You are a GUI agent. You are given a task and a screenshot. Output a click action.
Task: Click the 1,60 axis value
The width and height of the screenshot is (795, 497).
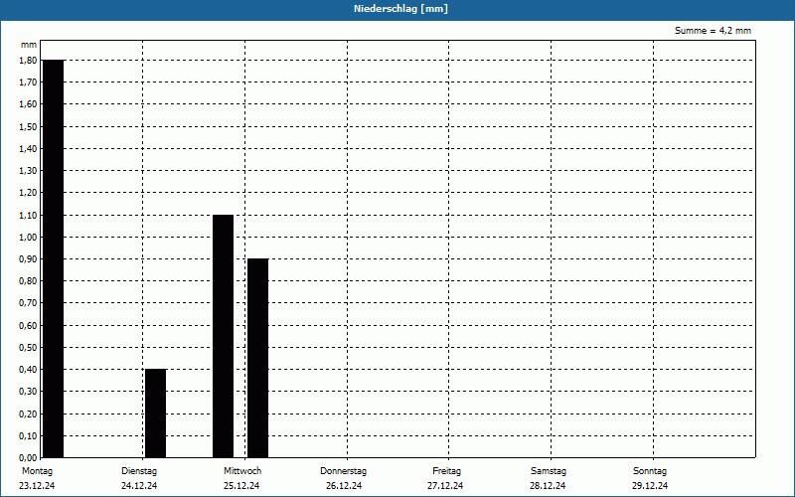(x=28, y=104)
